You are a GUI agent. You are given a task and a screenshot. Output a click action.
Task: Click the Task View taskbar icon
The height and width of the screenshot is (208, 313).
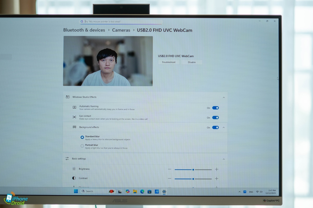point(120,192)
